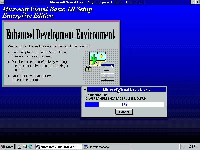Image resolution: width=200 pixels, height=150 pixels.
Task: Click the 'Use context menus for forms' bullet
Action: point(33,78)
